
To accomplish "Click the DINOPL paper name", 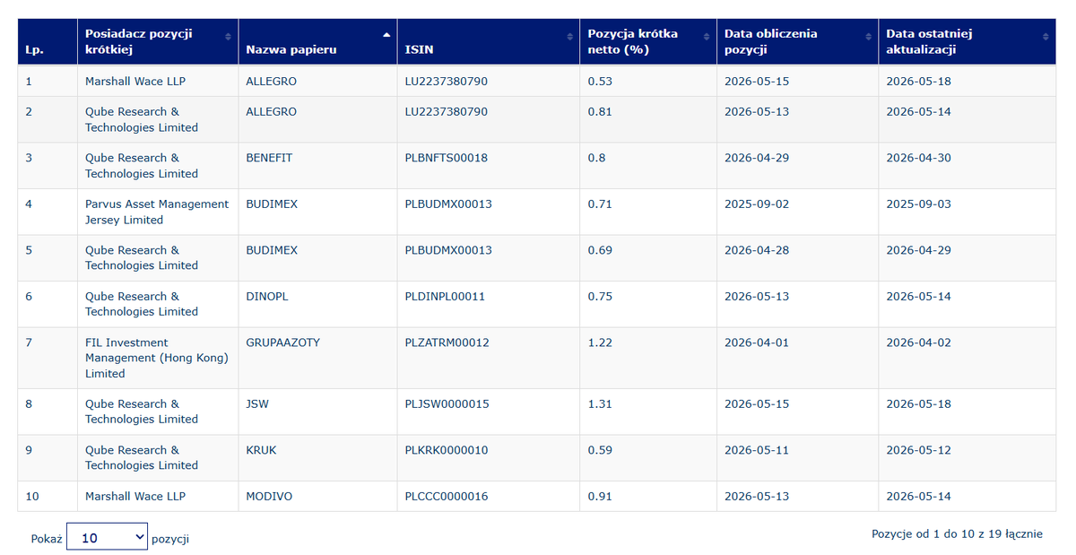I will click(x=267, y=296).
